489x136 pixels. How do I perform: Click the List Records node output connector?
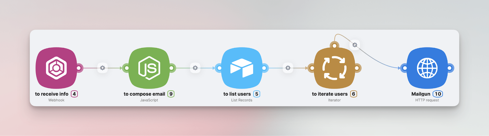(x=264, y=68)
